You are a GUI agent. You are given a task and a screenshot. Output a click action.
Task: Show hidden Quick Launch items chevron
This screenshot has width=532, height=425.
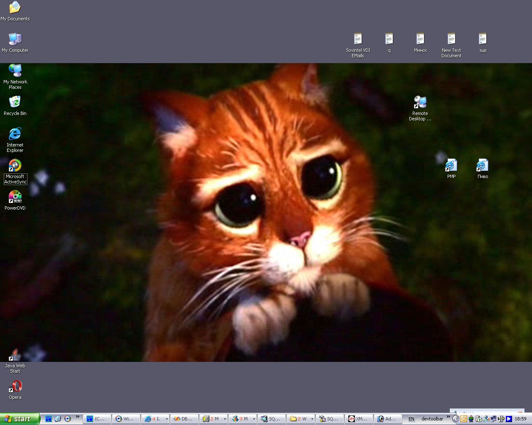(78, 417)
